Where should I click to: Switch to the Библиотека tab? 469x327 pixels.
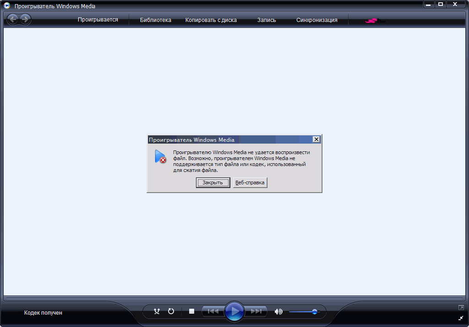pos(156,20)
